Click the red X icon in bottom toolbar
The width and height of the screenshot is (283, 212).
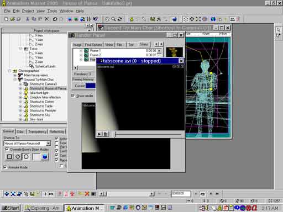87,194
